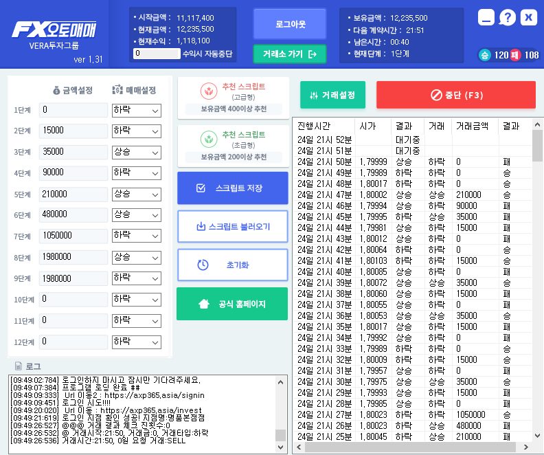Select the beginner 추천 스크립트 (초급형)

234,146
